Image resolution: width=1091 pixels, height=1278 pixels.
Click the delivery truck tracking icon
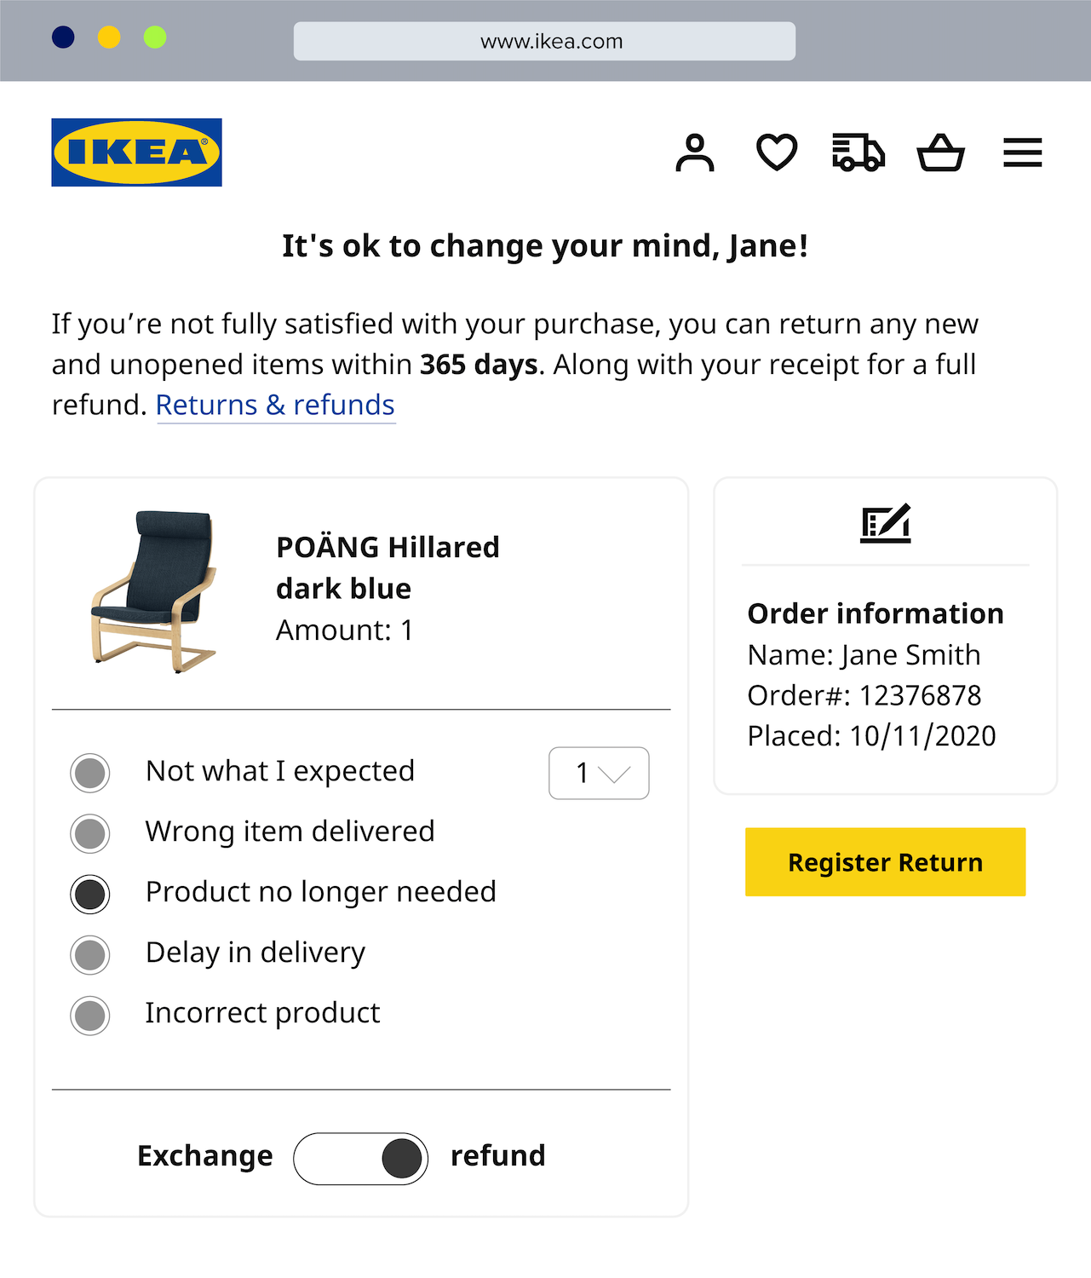click(858, 153)
